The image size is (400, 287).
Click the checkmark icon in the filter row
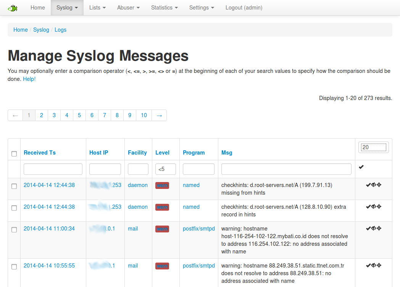point(361,167)
